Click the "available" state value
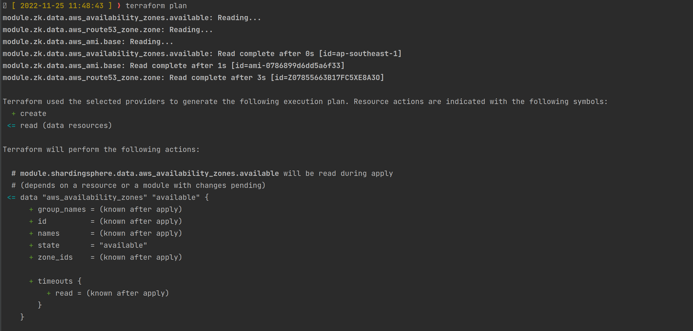The height and width of the screenshot is (331, 693). click(123, 245)
